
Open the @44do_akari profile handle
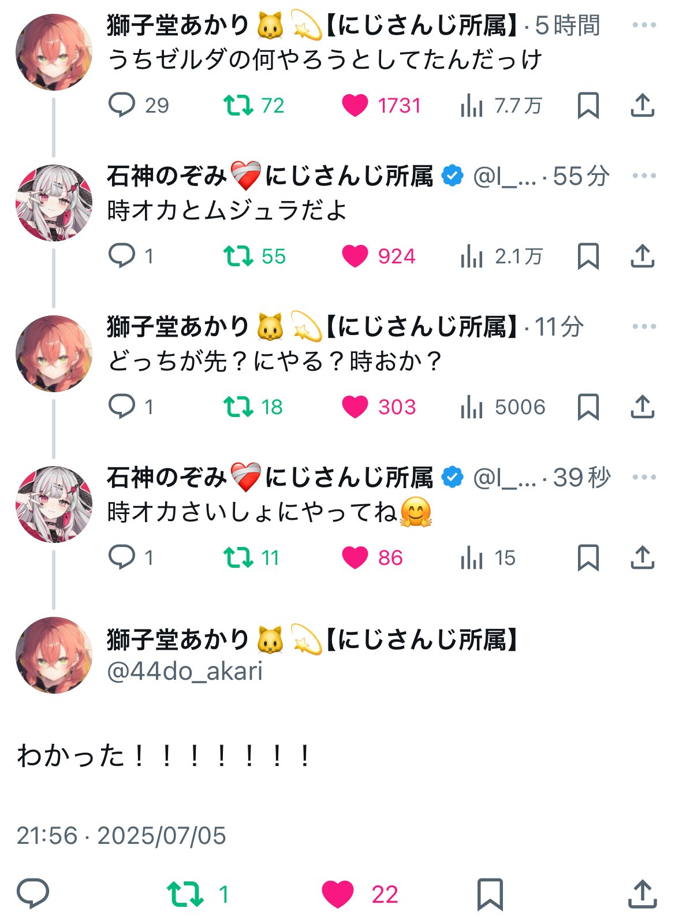[x=185, y=671]
